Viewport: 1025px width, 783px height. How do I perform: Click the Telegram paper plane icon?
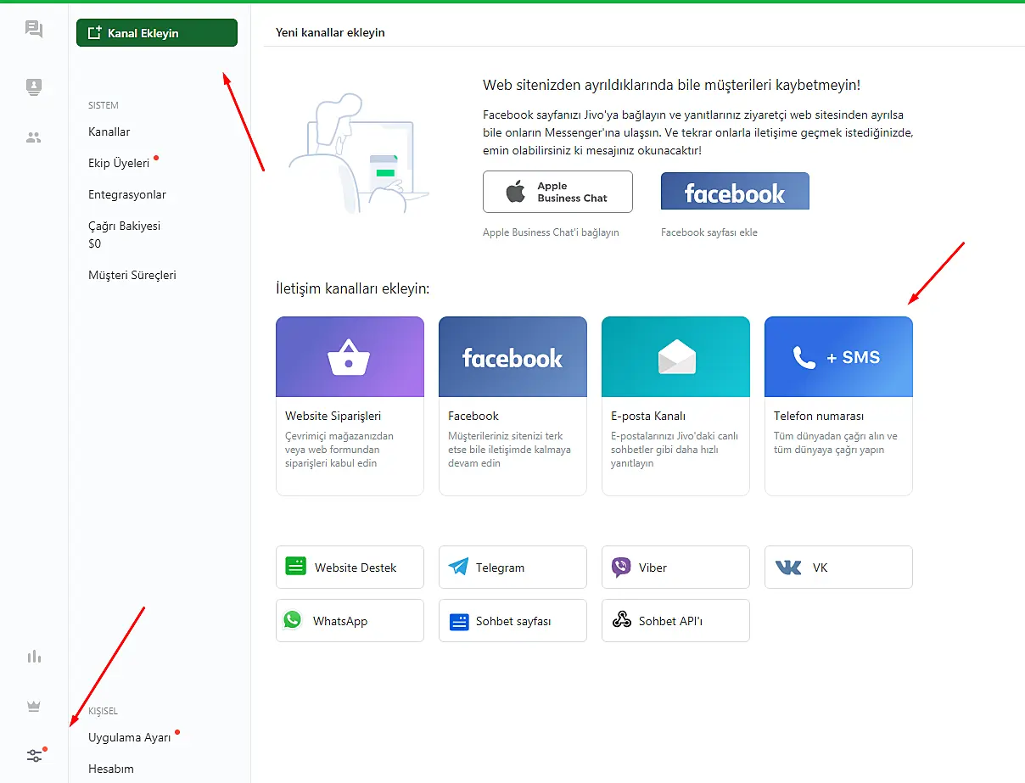[459, 568]
